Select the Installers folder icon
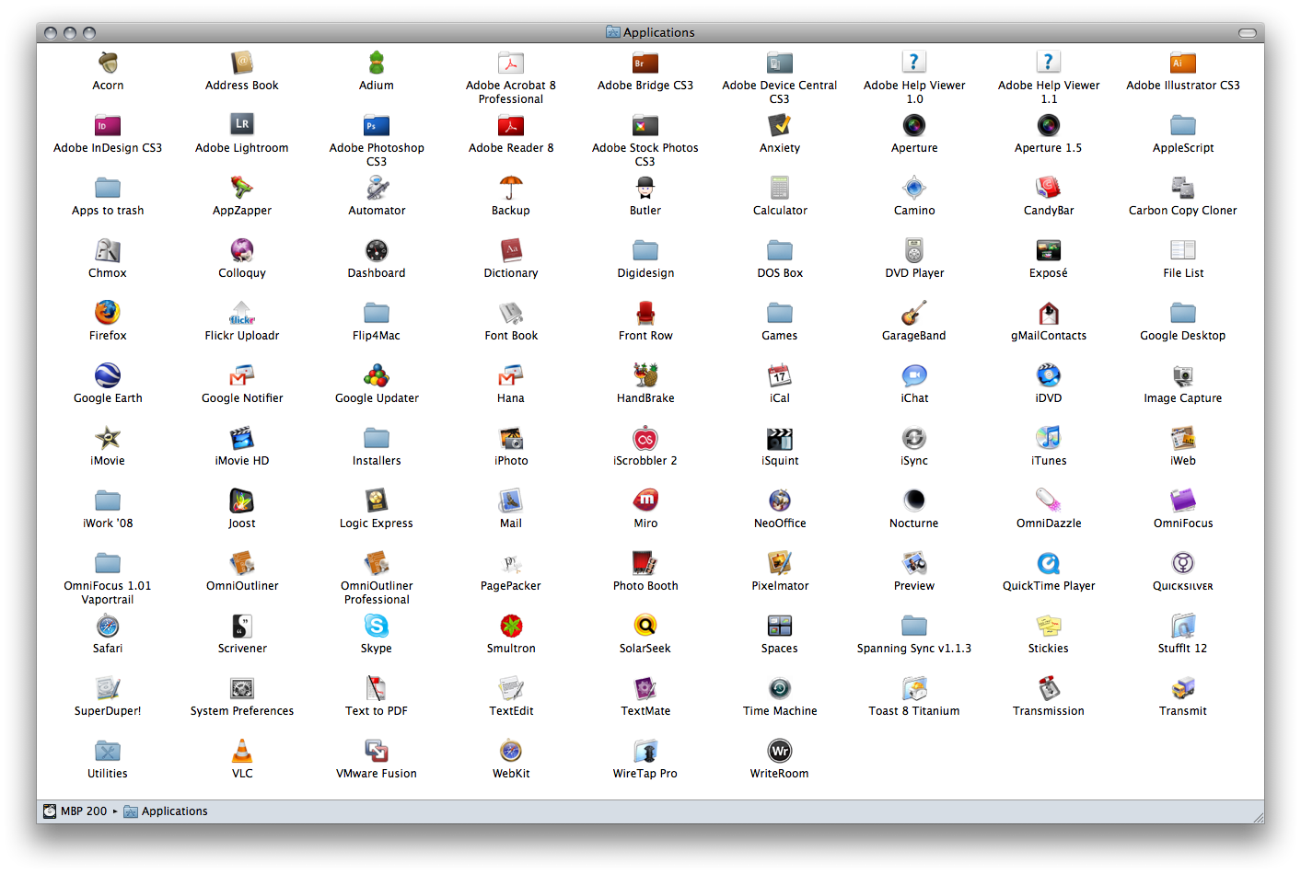 (x=377, y=438)
